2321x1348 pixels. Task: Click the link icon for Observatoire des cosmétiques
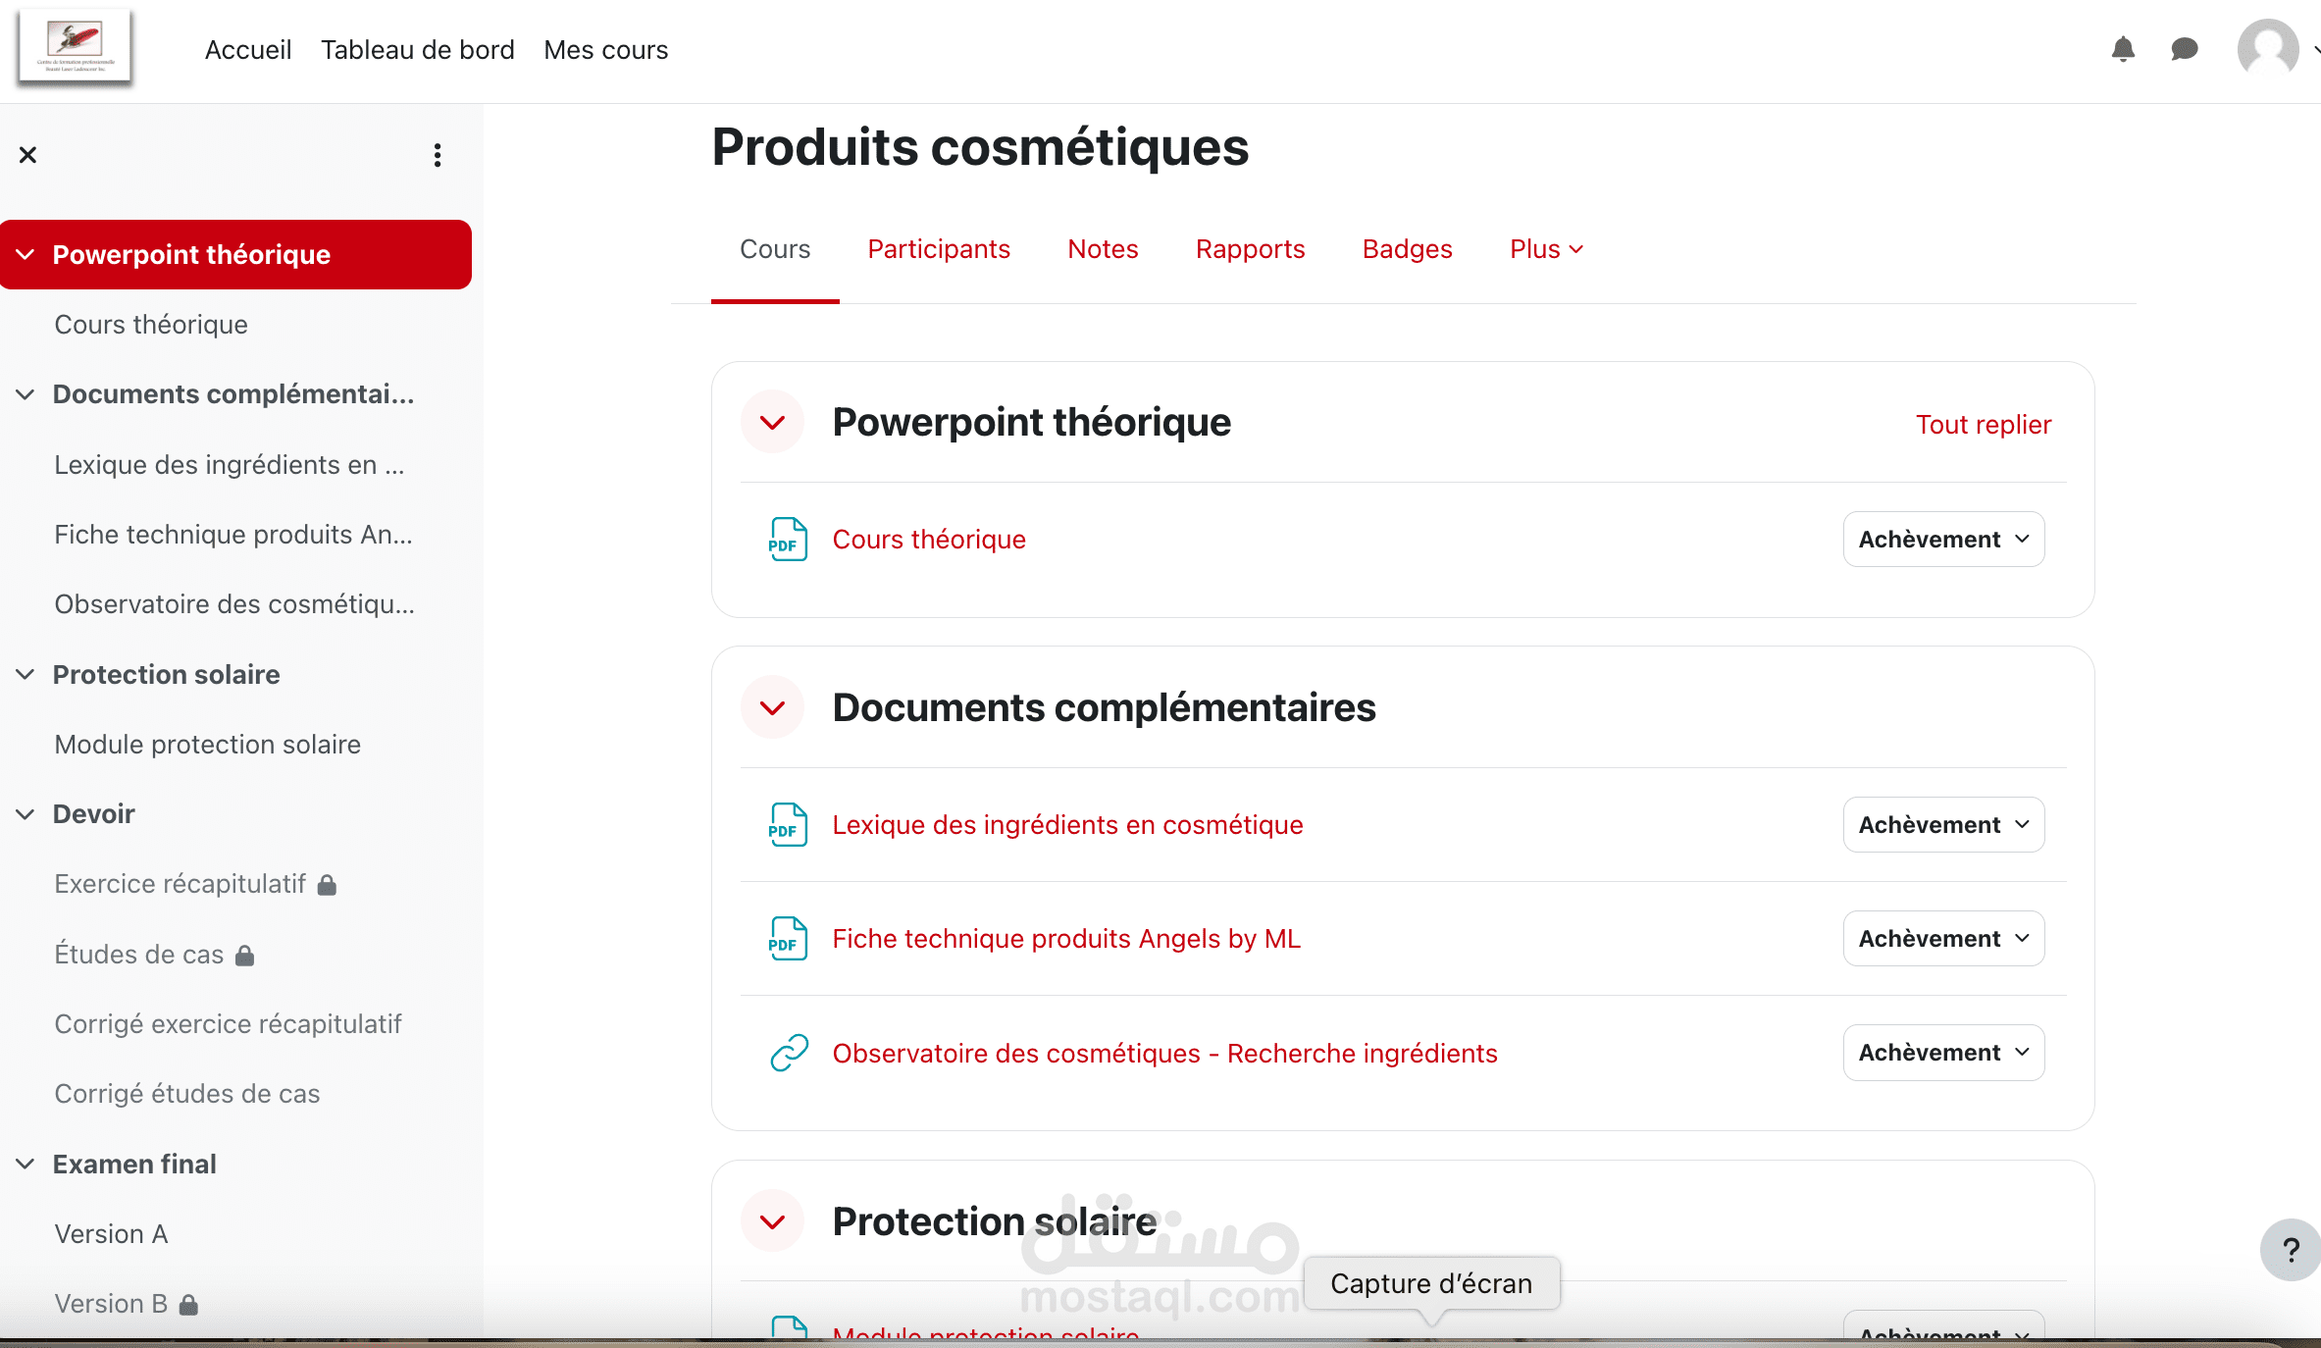click(789, 1053)
